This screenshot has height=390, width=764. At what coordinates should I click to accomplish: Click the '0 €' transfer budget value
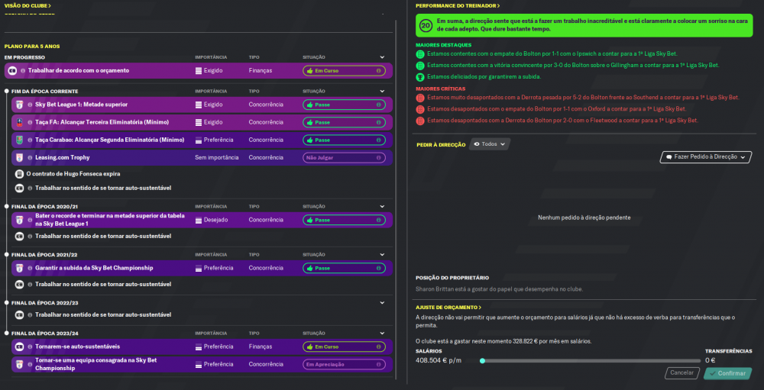coord(710,361)
